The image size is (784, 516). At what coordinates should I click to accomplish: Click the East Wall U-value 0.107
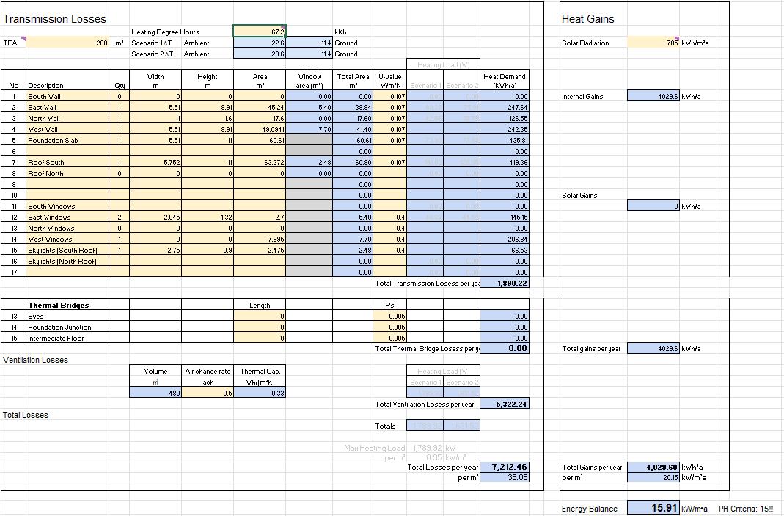390,108
